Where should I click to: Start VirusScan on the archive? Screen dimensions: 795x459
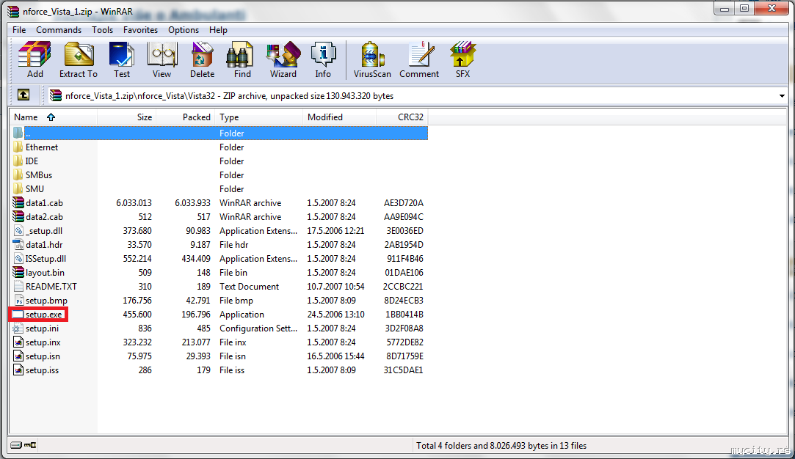pos(372,59)
